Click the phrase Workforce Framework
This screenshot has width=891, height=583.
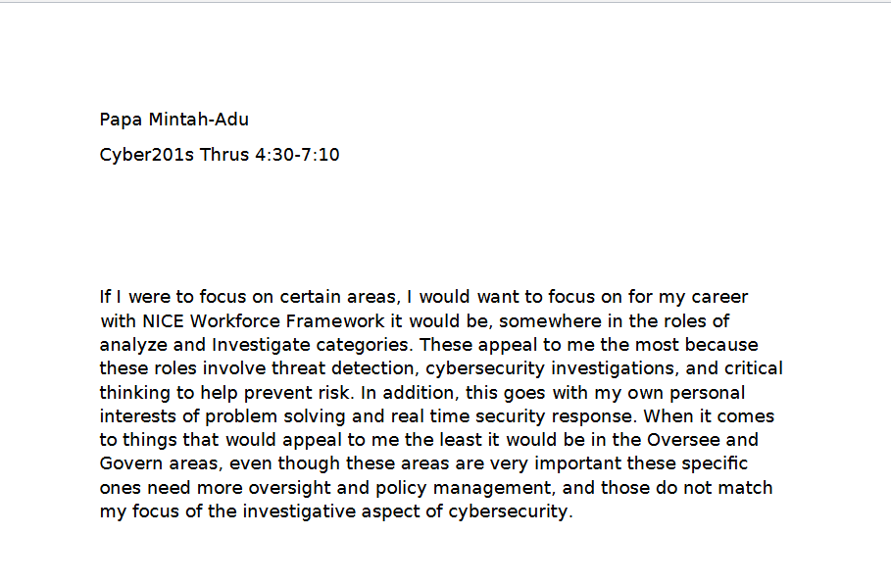pyautogui.click(x=287, y=321)
